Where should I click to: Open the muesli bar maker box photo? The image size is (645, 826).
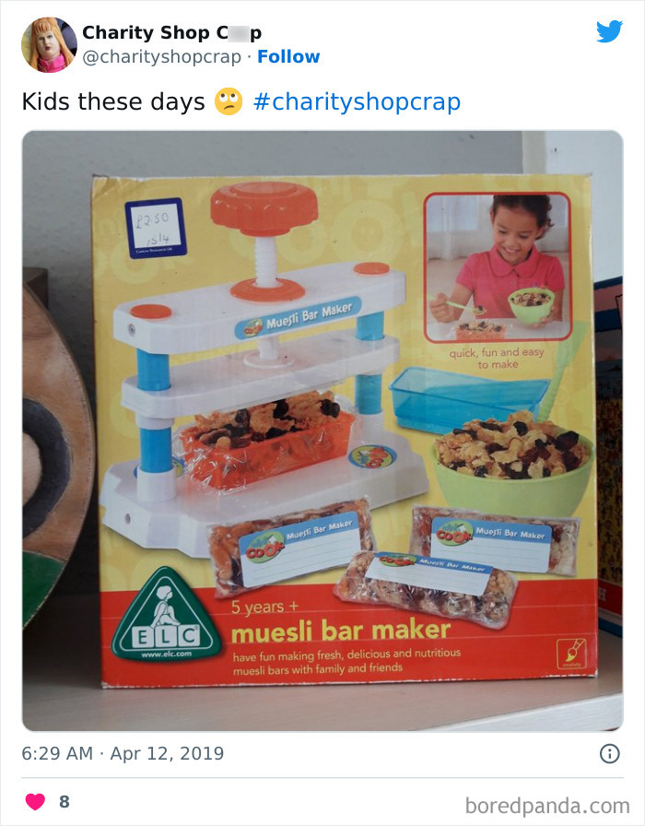(x=322, y=431)
